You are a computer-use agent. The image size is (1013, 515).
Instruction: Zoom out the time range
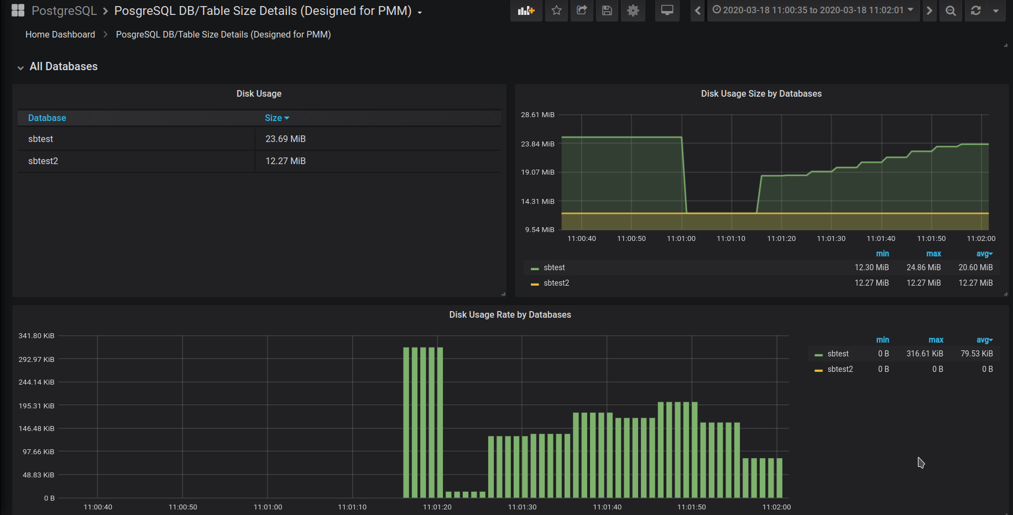951,10
